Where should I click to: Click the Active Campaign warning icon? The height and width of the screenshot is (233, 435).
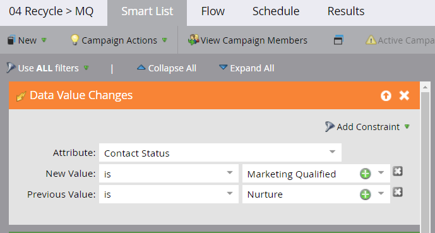pos(371,40)
